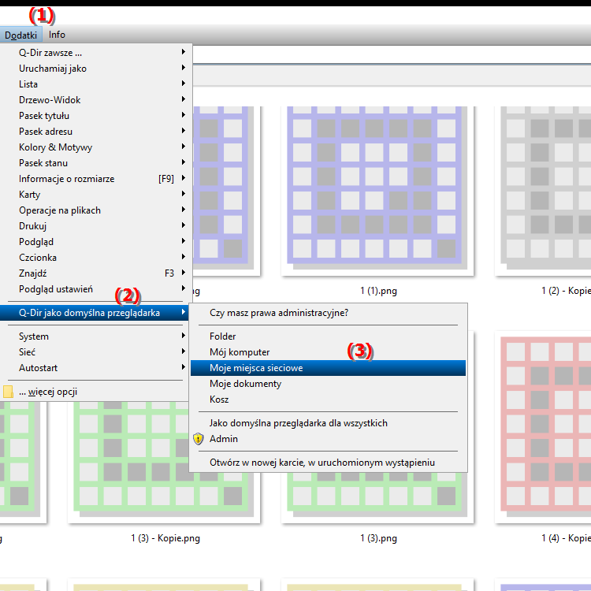This screenshot has height=591, width=591.
Task: Open the 'Podgląd ustawień' submenu
Action: [95, 289]
